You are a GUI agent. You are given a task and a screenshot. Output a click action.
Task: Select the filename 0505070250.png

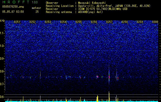point(13,7)
